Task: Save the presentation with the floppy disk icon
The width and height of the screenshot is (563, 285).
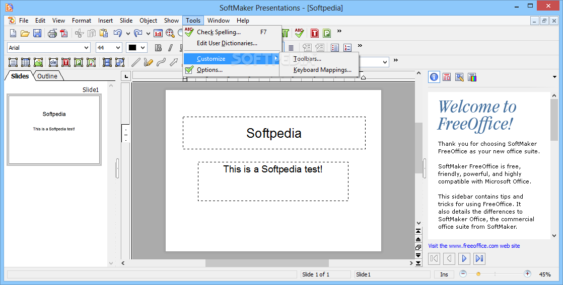Action: pyautogui.click(x=37, y=33)
